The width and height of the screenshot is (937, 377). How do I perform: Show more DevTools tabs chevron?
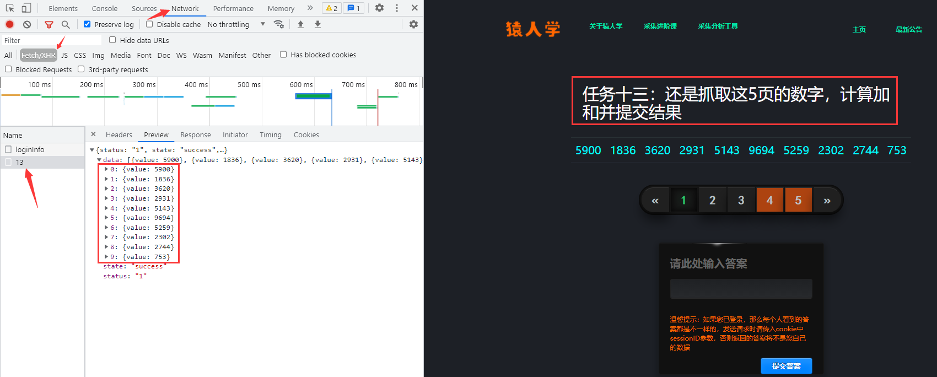[310, 8]
